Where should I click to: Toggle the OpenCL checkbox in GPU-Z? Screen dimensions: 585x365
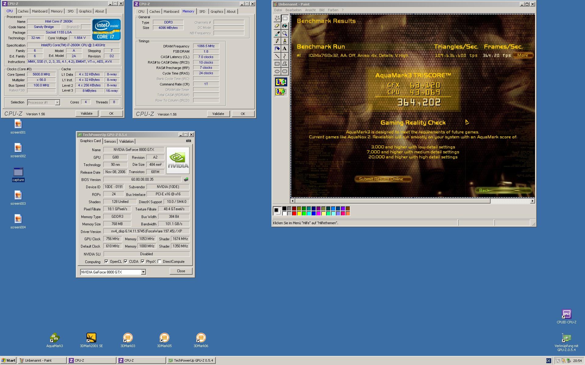106,261
